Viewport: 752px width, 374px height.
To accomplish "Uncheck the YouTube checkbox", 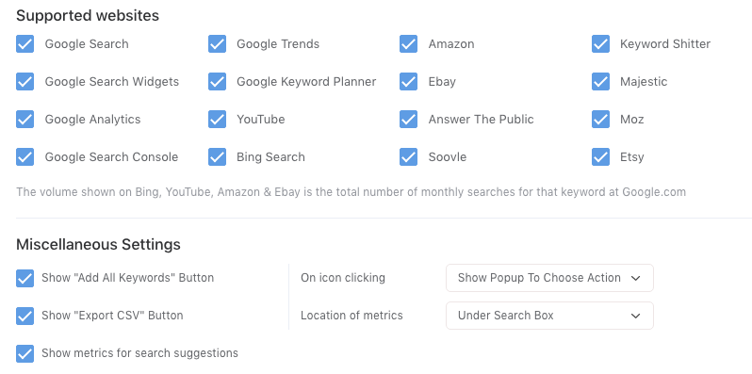I will click(217, 120).
